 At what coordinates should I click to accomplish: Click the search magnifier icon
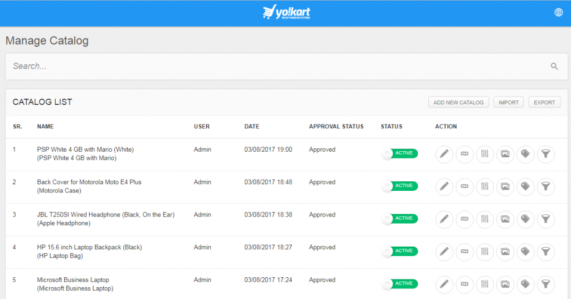pos(554,66)
